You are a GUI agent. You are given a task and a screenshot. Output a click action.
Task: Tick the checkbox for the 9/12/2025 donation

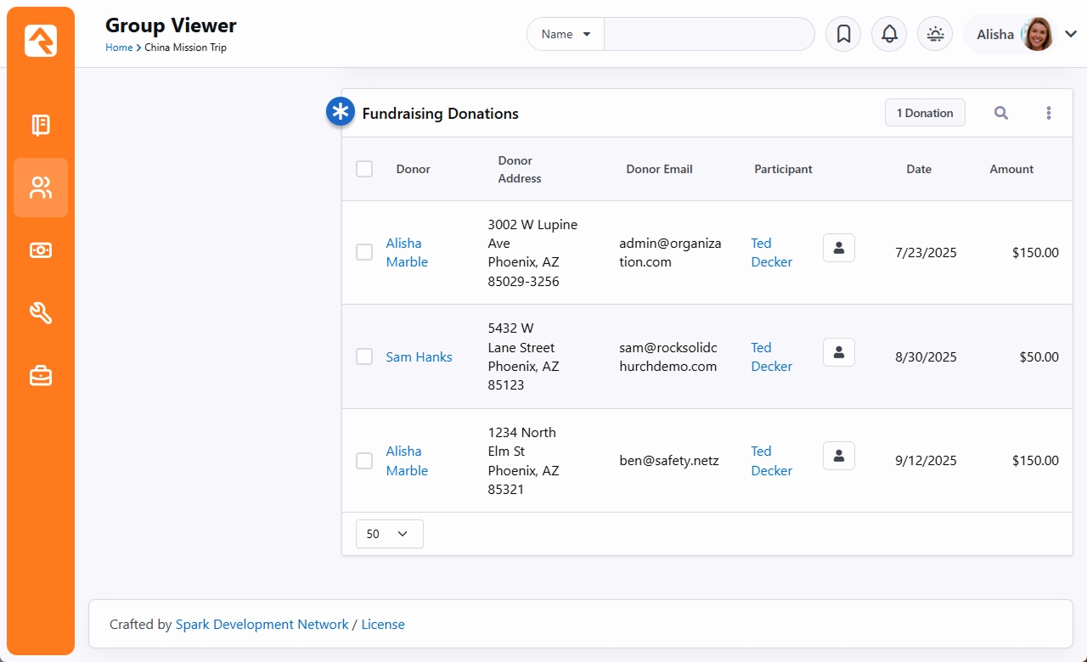(364, 461)
